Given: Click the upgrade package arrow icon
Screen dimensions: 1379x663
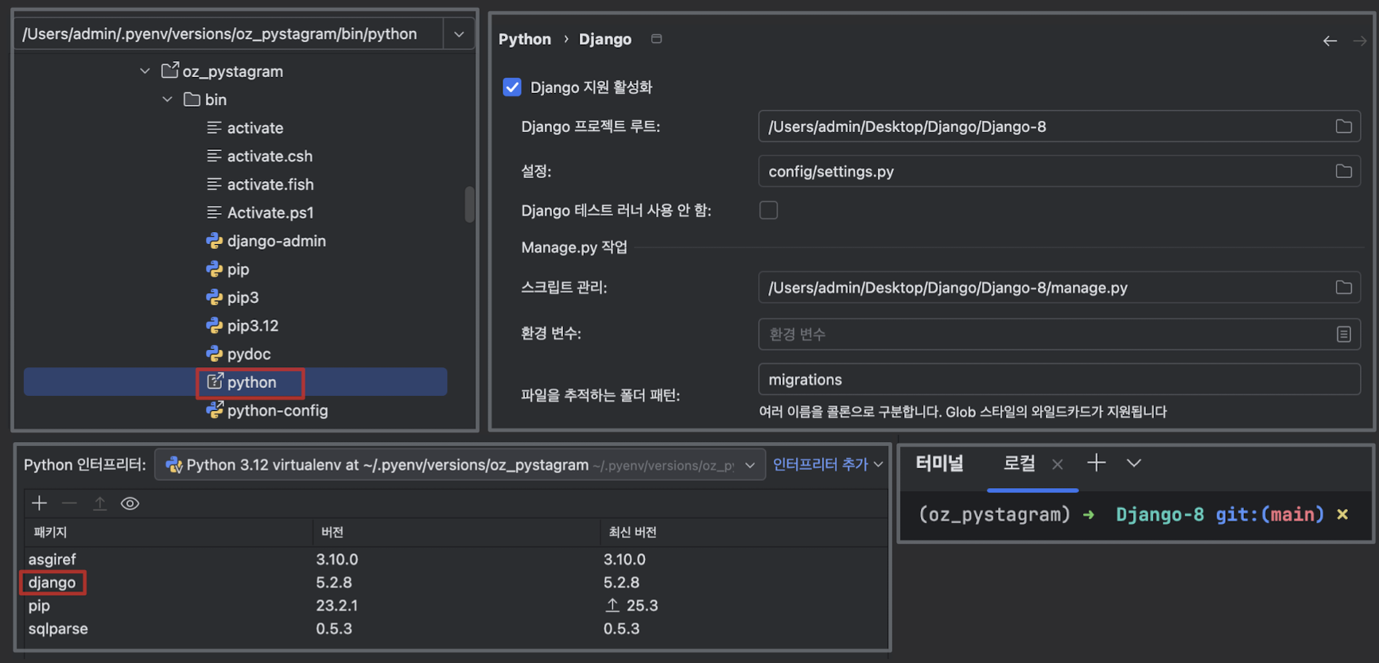Looking at the screenshot, I should [x=99, y=503].
